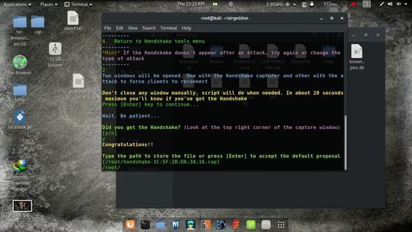The image size is (412, 232).
Task: Open Edit menu in terminal
Action: coord(120,28)
